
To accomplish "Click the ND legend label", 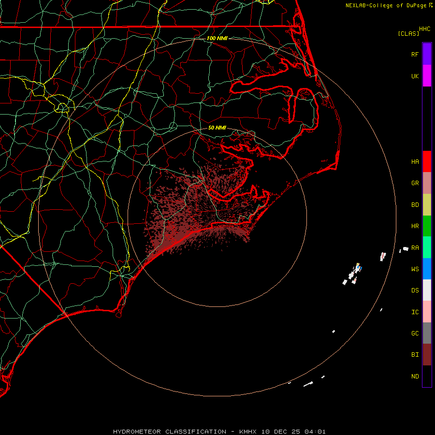I will pyautogui.click(x=415, y=377).
